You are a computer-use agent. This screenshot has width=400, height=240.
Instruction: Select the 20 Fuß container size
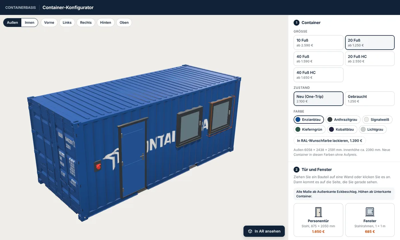(x=370, y=42)
